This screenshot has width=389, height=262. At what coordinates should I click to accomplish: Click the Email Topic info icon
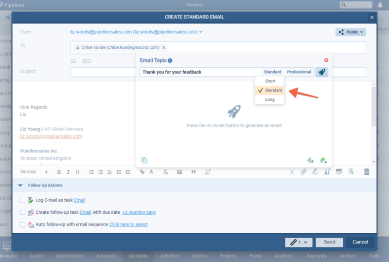click(x=170, y=61)
